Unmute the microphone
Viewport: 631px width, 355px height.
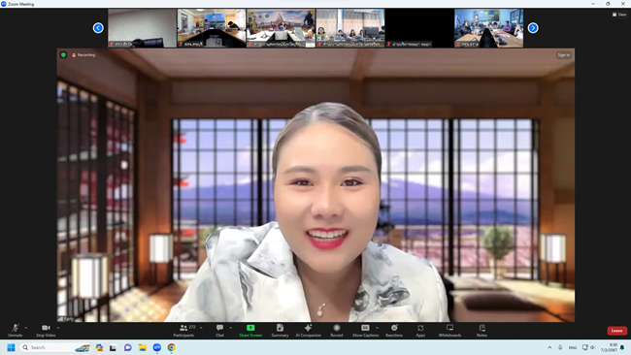pyautogui.click(x=16, y=331)
